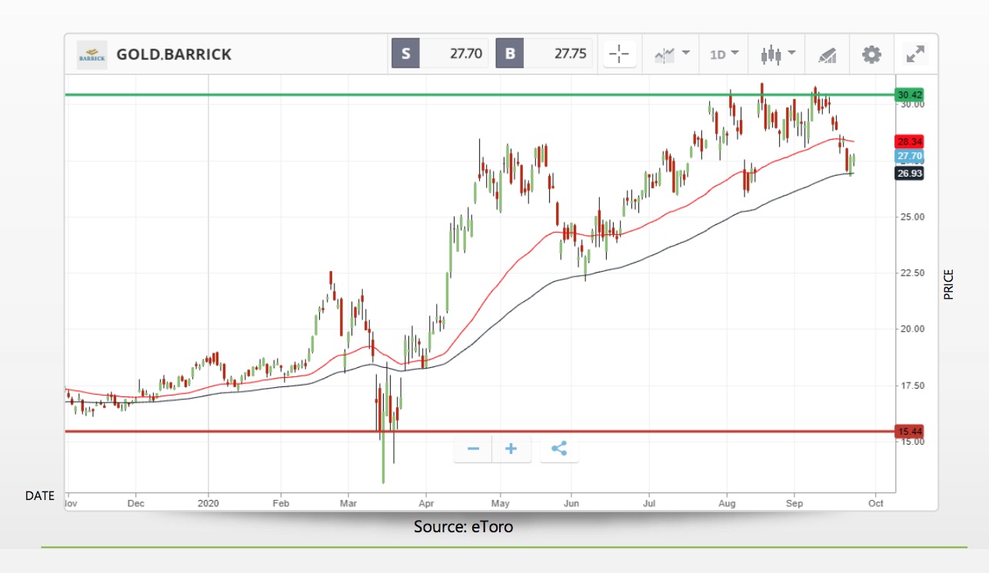Click the blue 27.70 current price tag

pyautogui.click(x=907, y=157)
